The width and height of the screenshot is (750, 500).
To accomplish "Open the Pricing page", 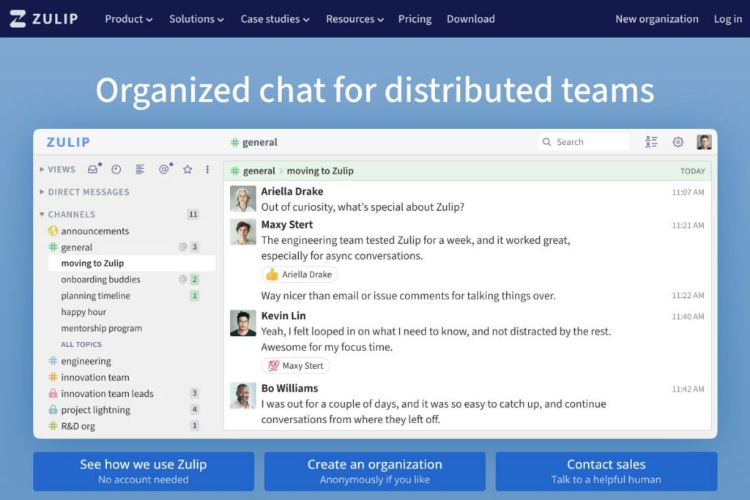I will coord(415,19).
